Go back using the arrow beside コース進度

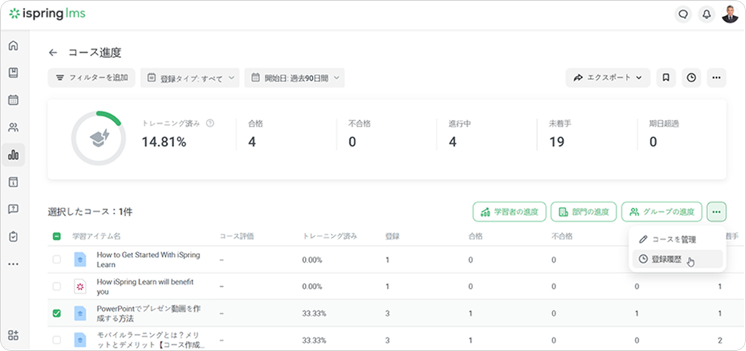(x=53, y=53)
